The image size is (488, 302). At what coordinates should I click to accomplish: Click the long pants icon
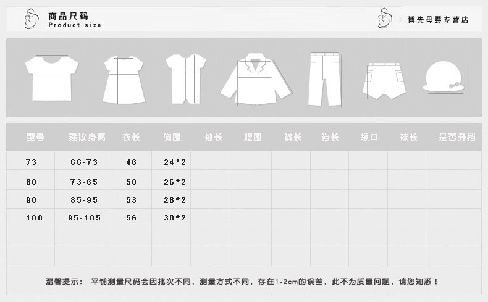coord(324,80)
